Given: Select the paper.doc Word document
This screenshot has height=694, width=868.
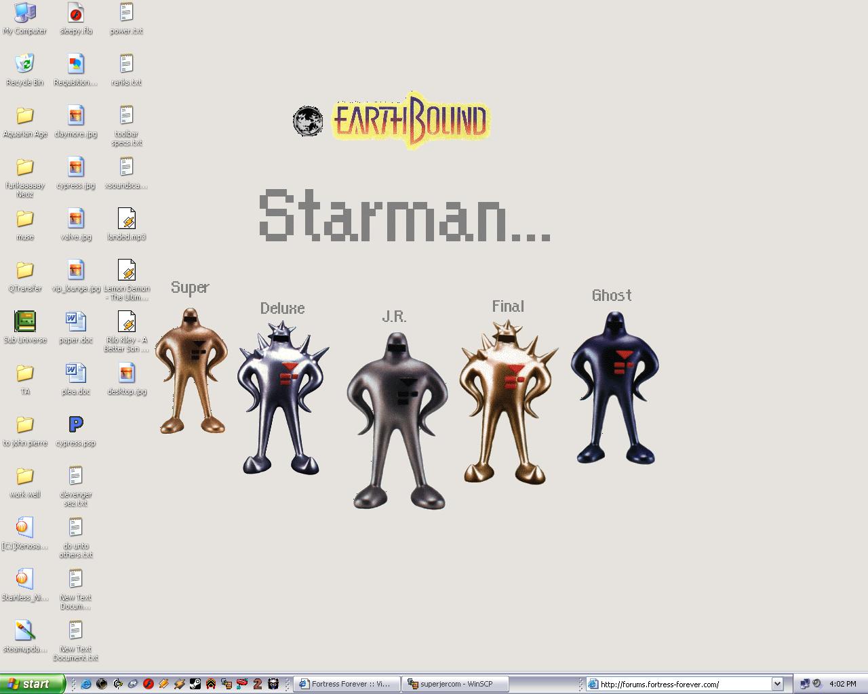Looking at the screenshot, I should pyautogui.click(x=76, y=327).
